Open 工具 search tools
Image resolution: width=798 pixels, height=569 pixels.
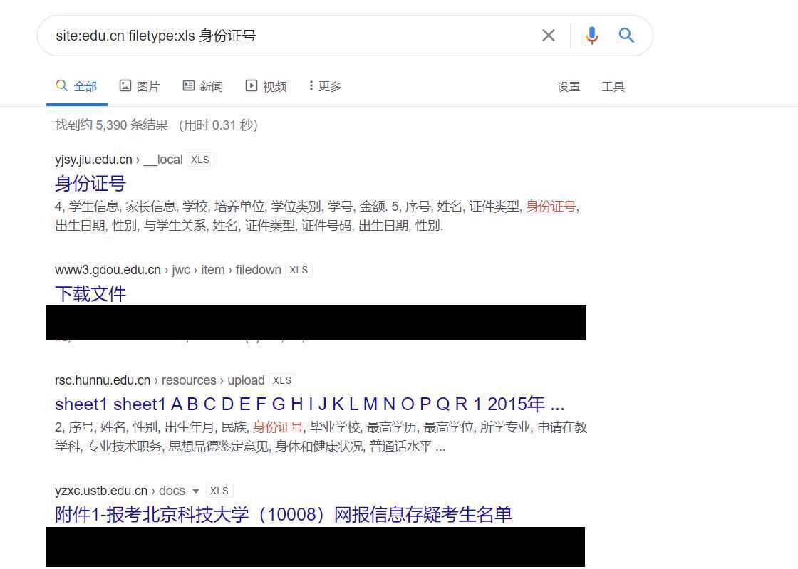click(x=613, y=87)
